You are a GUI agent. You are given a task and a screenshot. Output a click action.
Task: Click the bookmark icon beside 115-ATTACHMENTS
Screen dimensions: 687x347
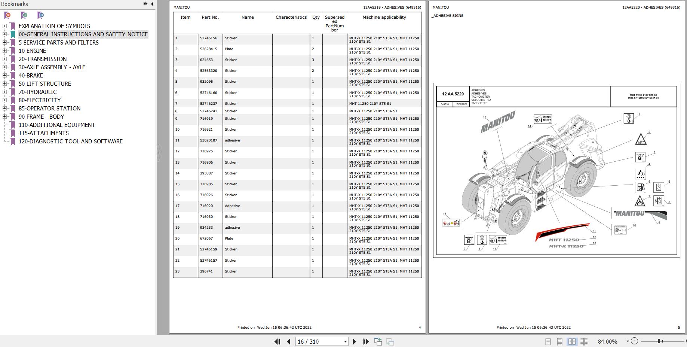point(13,133)
